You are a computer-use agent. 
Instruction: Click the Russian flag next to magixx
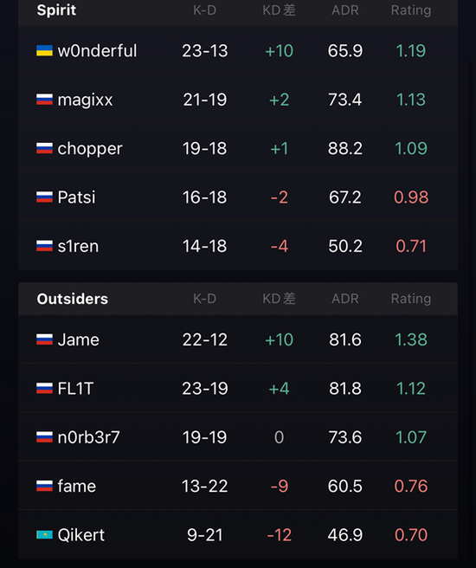point(44,100)
